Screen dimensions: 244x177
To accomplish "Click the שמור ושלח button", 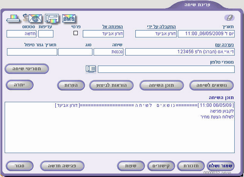I will coord(221,166).
